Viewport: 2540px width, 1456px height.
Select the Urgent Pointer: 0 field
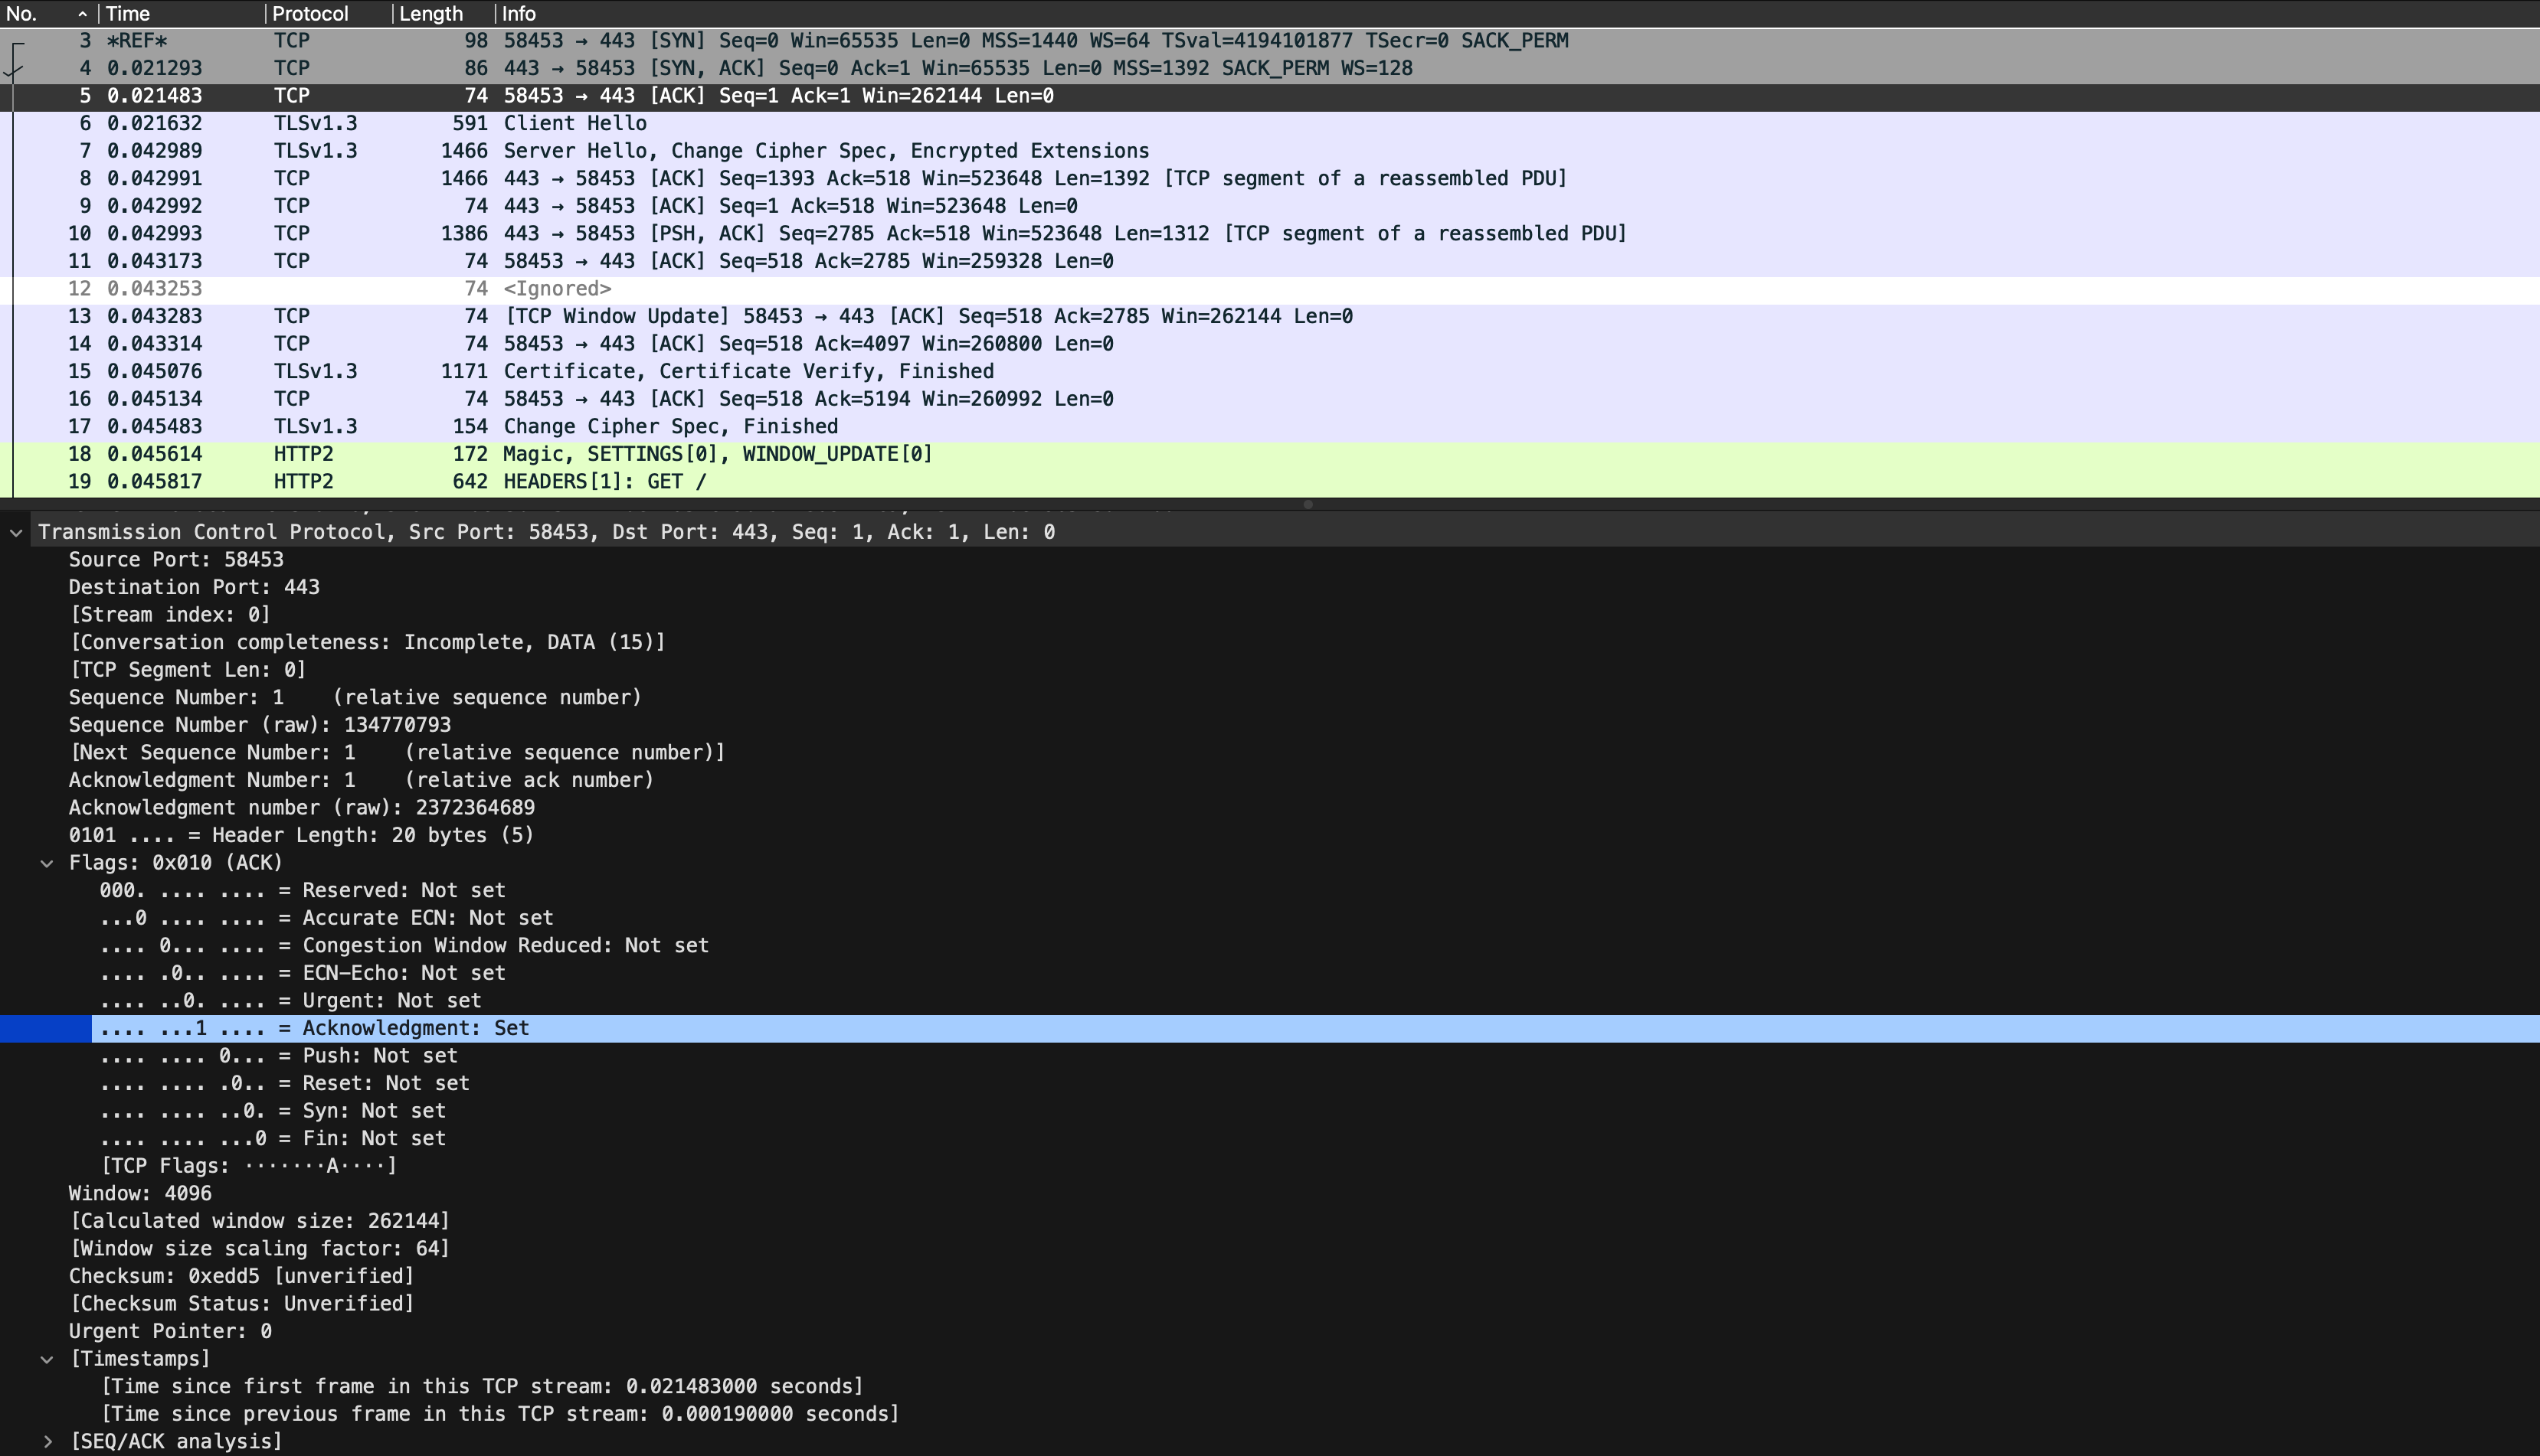click(170, 1332)
